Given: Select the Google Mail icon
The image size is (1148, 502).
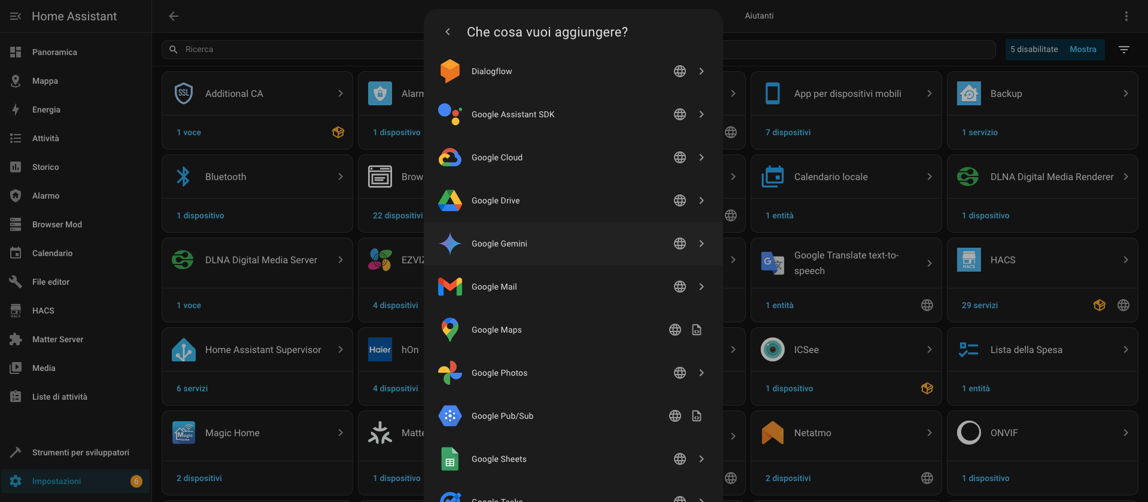Looking at the screenshot, I should 450,287.
